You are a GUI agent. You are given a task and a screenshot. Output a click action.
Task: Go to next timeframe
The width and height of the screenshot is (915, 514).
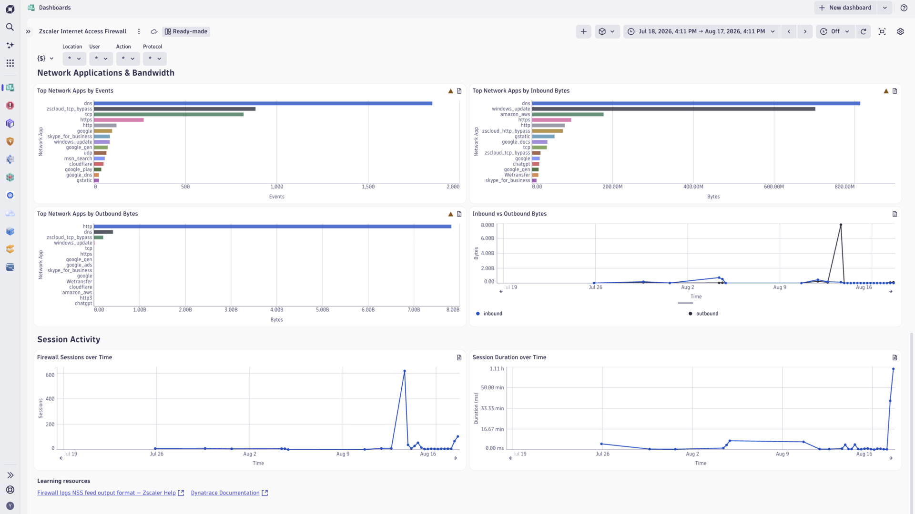[x=805, y=31]
